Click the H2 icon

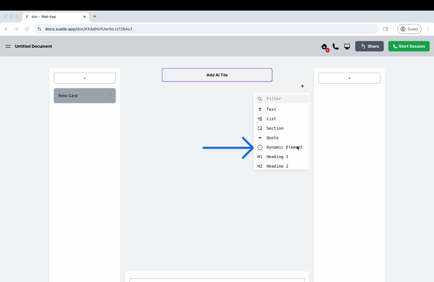[x=260, y=166]
